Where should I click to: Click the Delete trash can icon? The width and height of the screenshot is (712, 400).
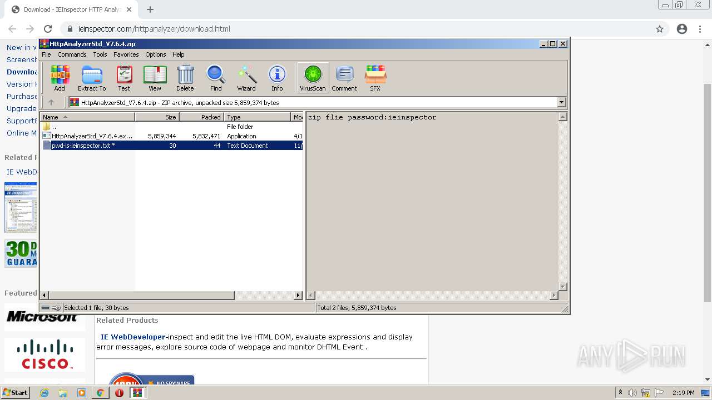pyautogui.click(x=185, y=78)
